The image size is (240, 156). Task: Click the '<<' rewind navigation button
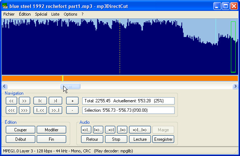11,101
